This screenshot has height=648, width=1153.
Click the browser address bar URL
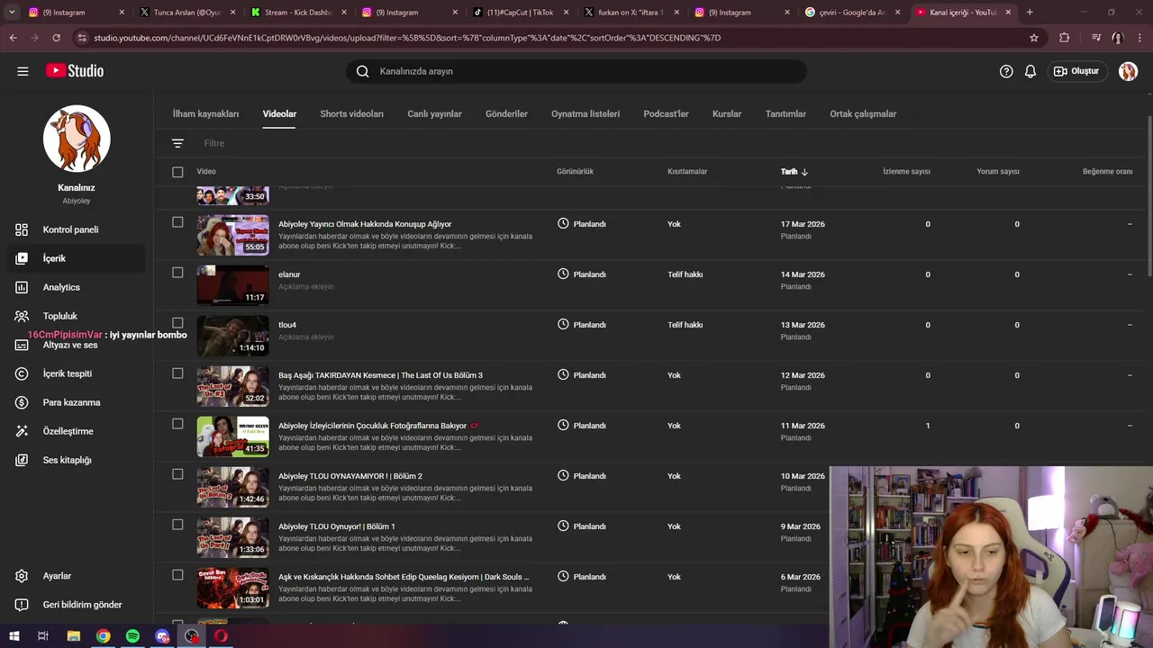pyautogui.click(x=407, y=38)
